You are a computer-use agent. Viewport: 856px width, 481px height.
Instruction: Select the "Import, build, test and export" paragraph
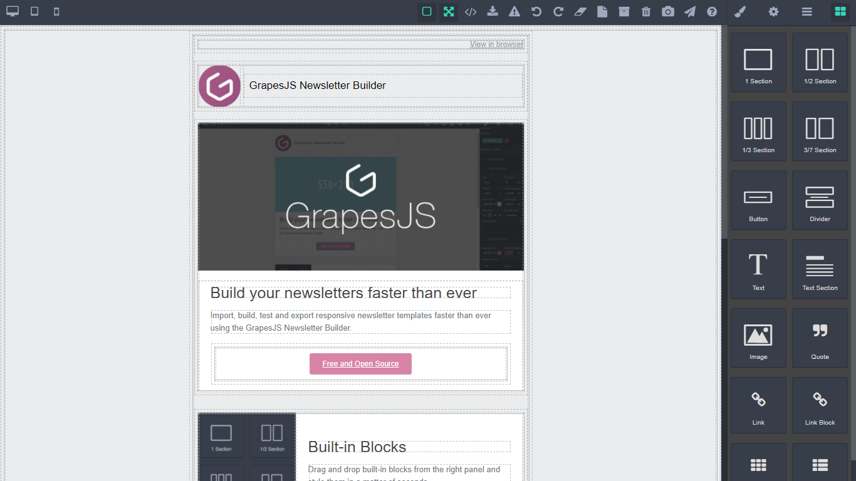point(360,321)
